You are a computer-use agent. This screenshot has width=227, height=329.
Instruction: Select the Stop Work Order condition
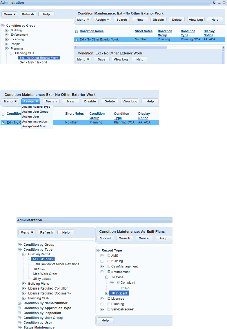[45, 274]
